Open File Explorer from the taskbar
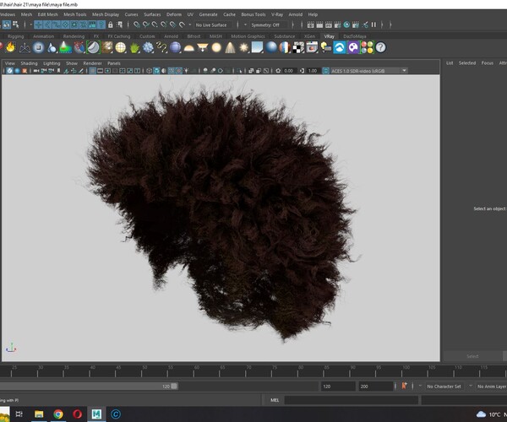The height and width of the screenshot is (422, 507). (39, 414)
